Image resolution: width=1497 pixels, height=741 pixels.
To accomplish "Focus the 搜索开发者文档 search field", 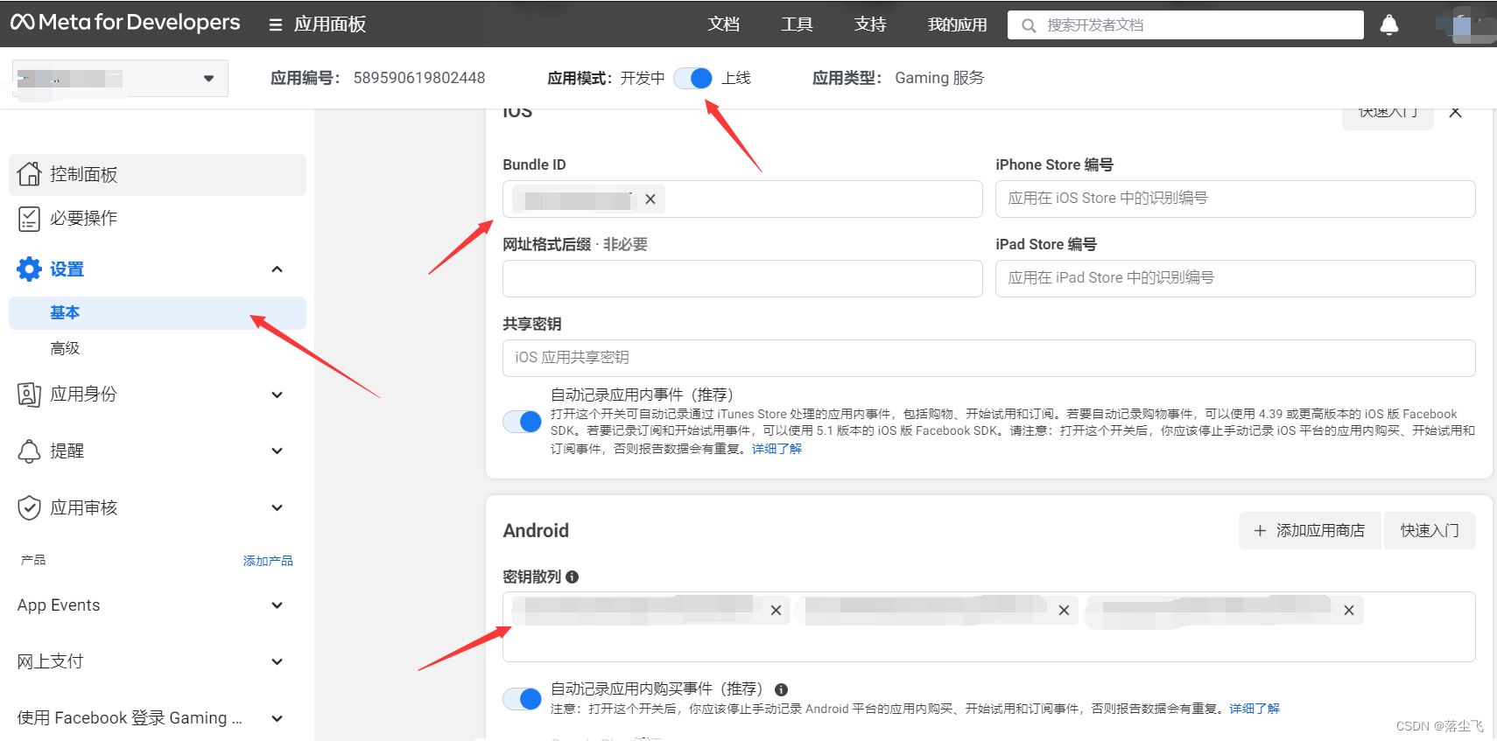I will (x=1186, y=24).
